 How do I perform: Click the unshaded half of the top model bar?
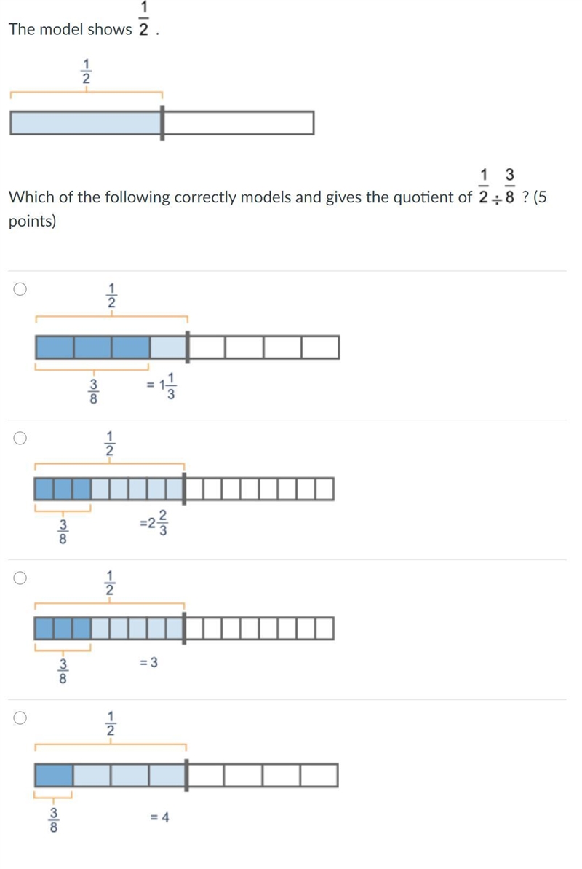[x=239, y=123]
